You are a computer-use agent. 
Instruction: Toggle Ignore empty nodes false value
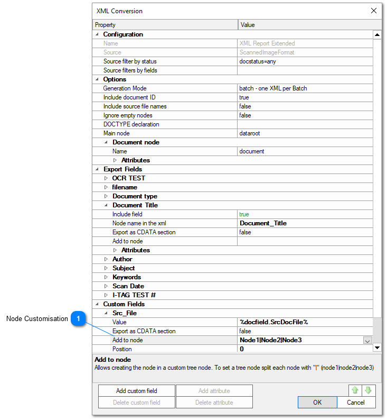(x=305, y=115)
